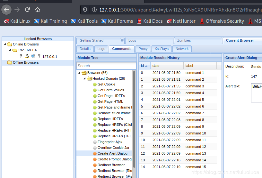The image size is (262, 178).
Task: Show site information icon in address bar
Action: pos(94,10)
